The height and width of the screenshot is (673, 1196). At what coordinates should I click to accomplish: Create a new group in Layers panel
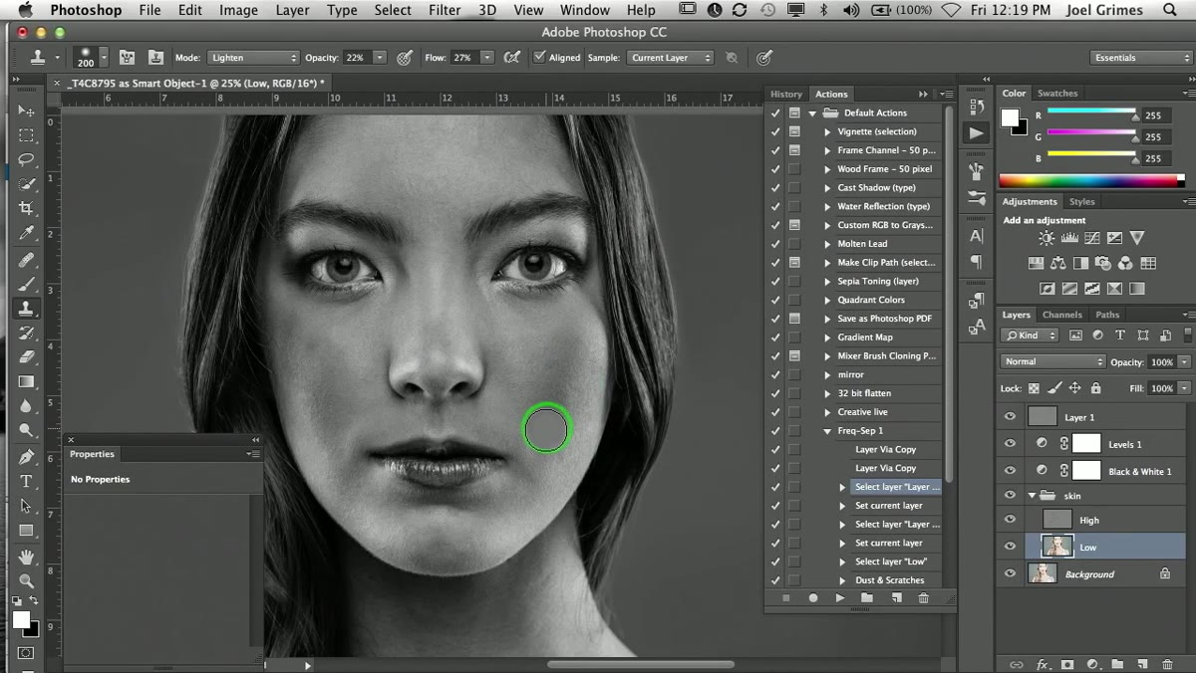[x=1117, y=664]
